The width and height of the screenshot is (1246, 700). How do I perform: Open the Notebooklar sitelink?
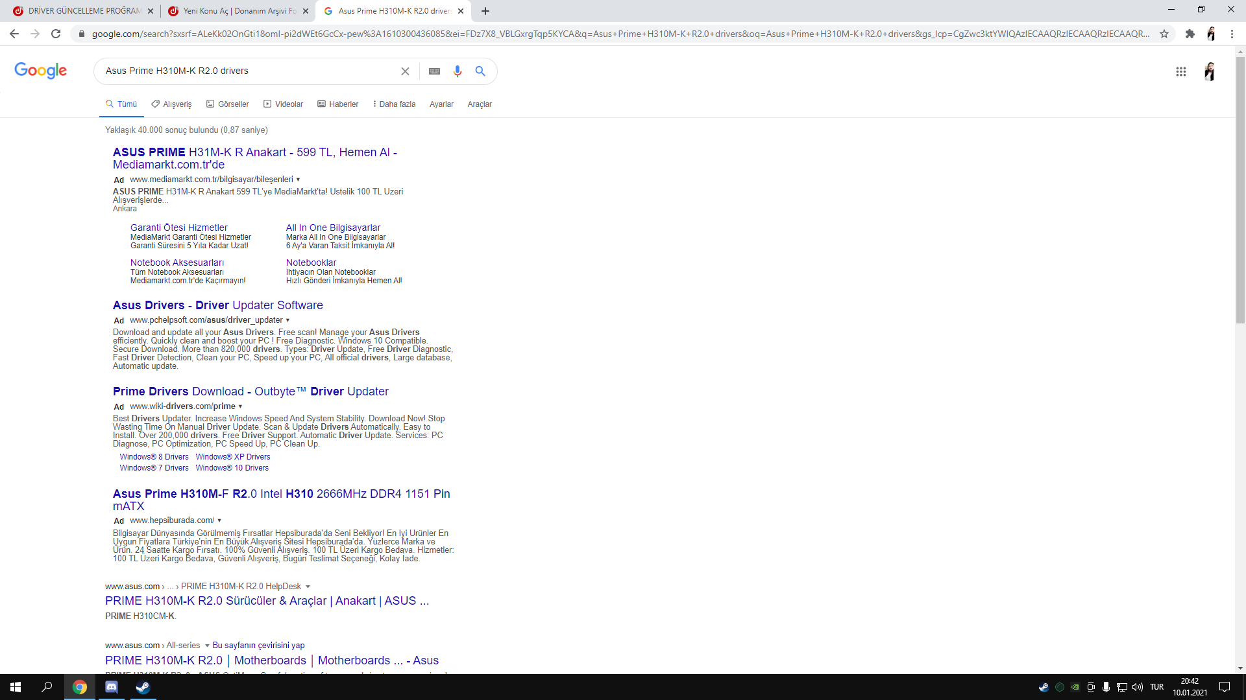click(311, 262)
